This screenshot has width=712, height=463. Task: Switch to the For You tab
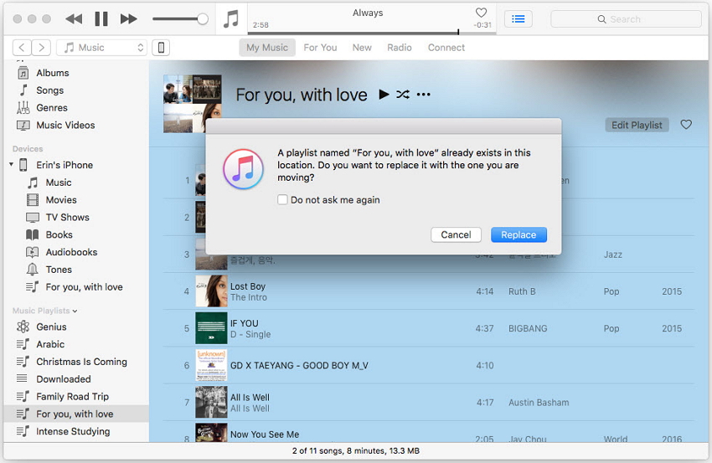click(320, 48)
